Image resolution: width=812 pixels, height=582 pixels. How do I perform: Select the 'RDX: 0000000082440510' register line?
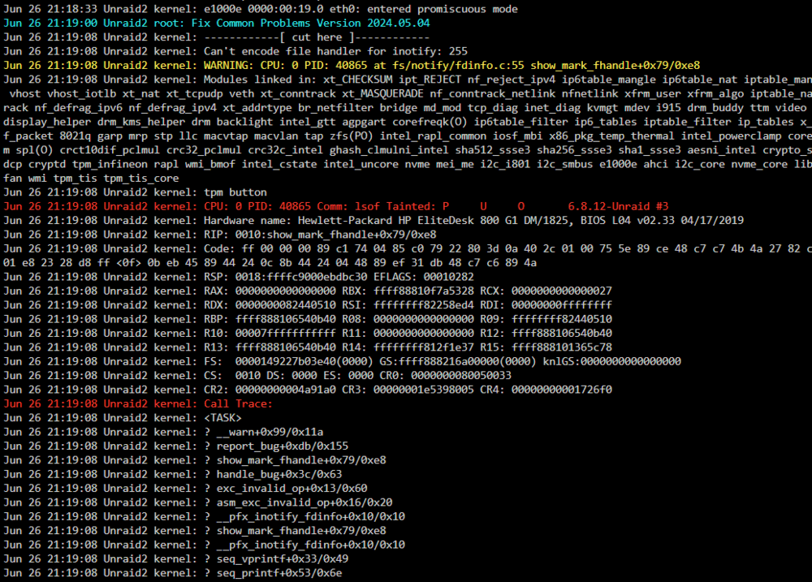[308, 304]
